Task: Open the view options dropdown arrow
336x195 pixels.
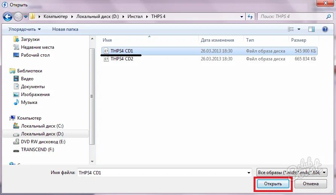Action: point(299,29)
